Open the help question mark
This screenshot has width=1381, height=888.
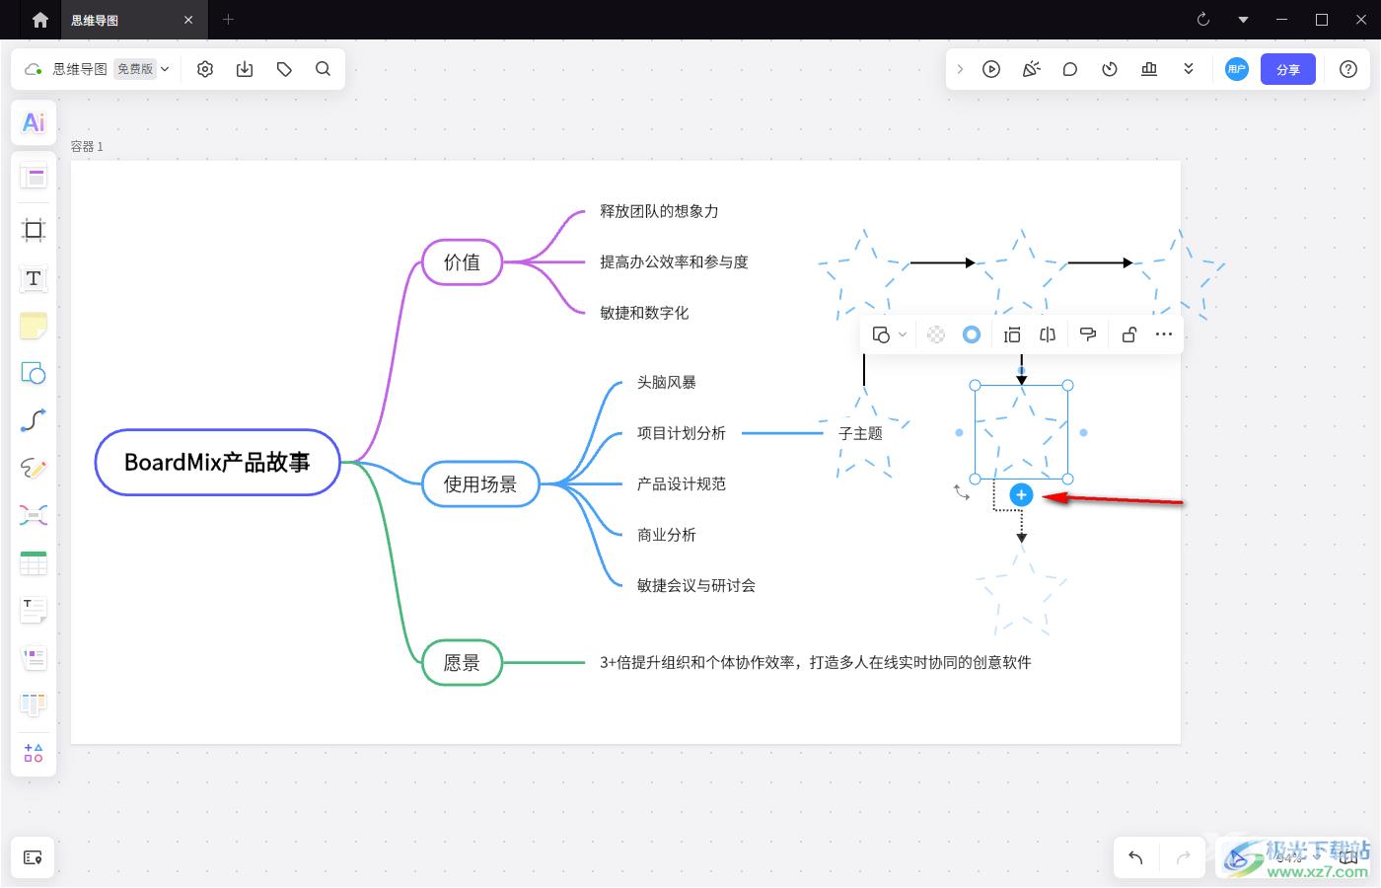coord(1348,69)
